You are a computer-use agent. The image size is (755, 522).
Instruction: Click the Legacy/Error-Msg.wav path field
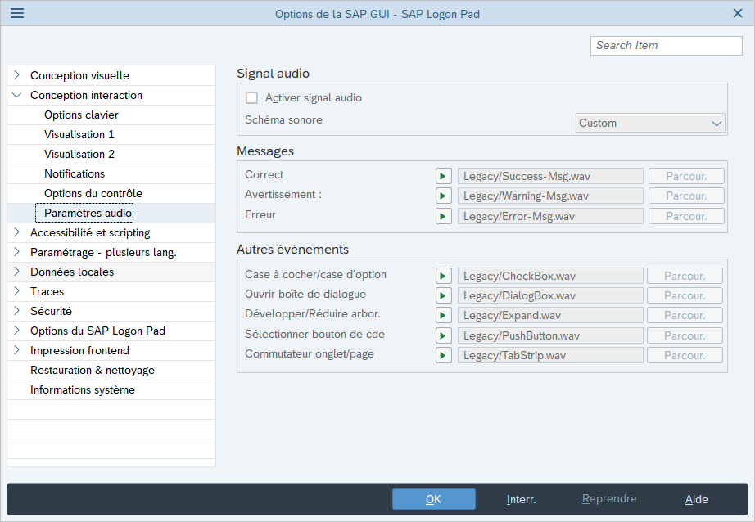point(550,216)
